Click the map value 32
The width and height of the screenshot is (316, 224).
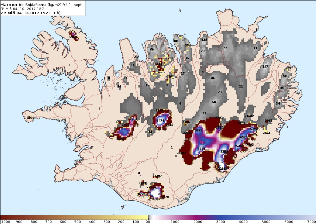pyautogui.click(x=204, y=113)
